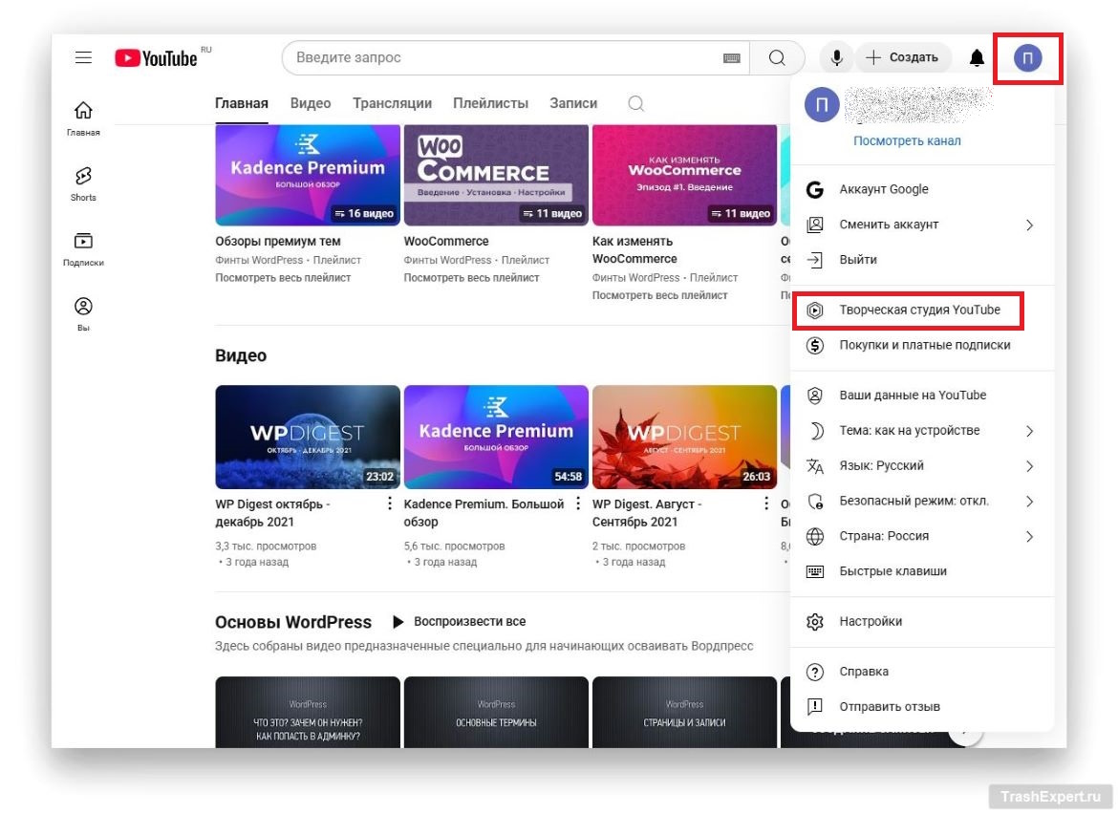This screenshot has height=814, width=1118.
Task: Click the keyboard icon for Быстрые клавиши
Action: 815,571
